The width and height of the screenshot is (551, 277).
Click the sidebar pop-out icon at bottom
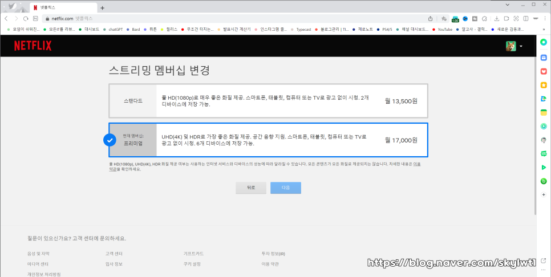tap(544, 261)
